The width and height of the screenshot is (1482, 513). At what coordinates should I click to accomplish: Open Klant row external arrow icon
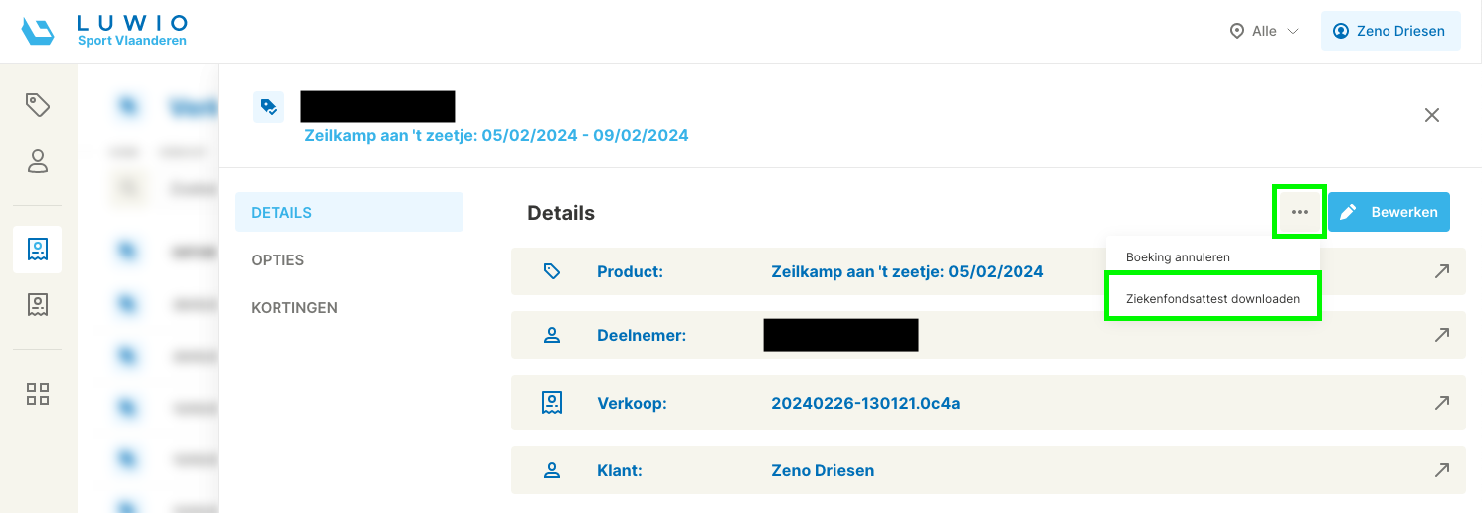point(1441,470)
